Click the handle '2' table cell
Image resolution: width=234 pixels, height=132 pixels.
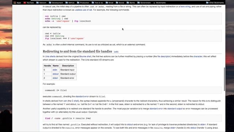tap(47, 78)
